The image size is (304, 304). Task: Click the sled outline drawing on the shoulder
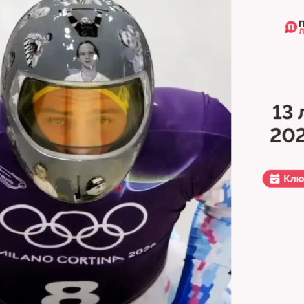coord(12,177)
